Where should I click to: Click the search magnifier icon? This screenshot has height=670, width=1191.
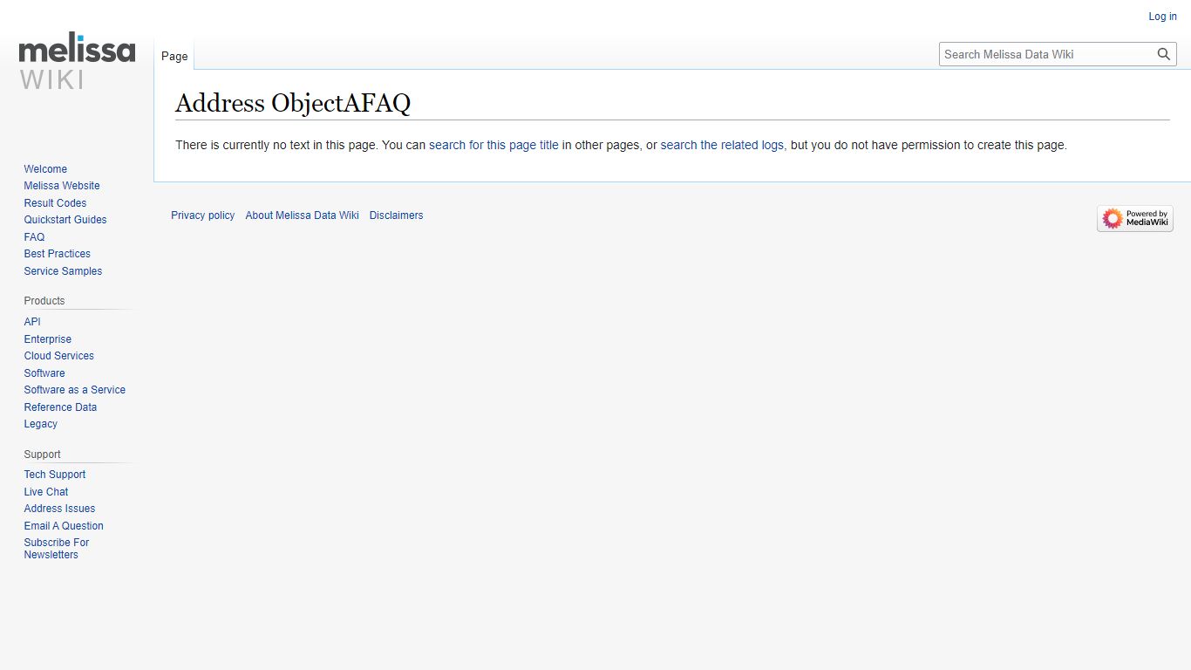pyautogui.click(x=1164, y=54)
